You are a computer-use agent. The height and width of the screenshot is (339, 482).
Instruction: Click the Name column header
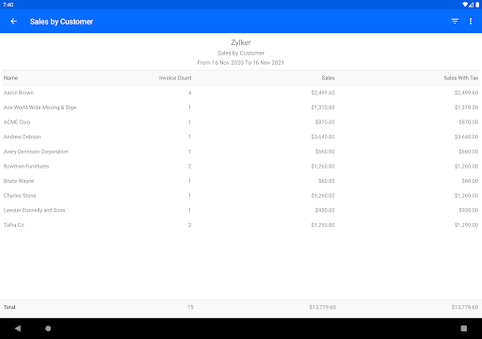point(10,78)
